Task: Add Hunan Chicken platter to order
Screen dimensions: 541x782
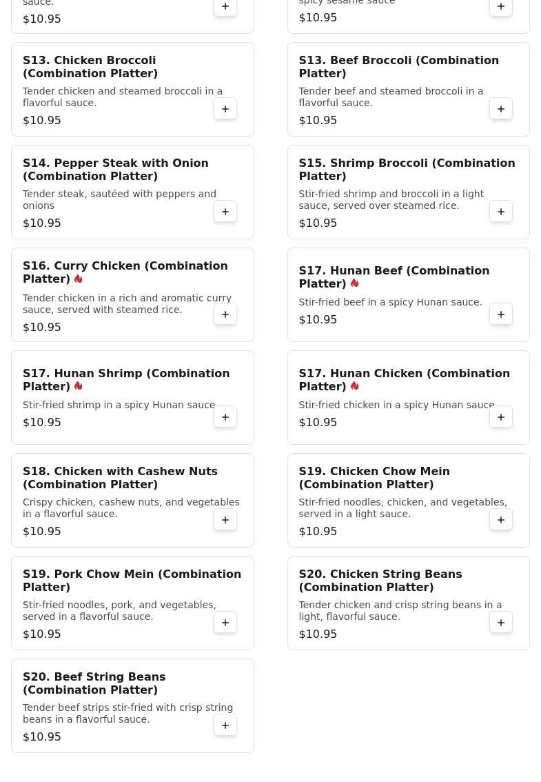Action: pos(501,417)
